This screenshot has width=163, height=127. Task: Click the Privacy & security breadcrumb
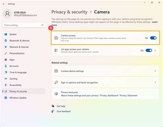pos(69,12)
